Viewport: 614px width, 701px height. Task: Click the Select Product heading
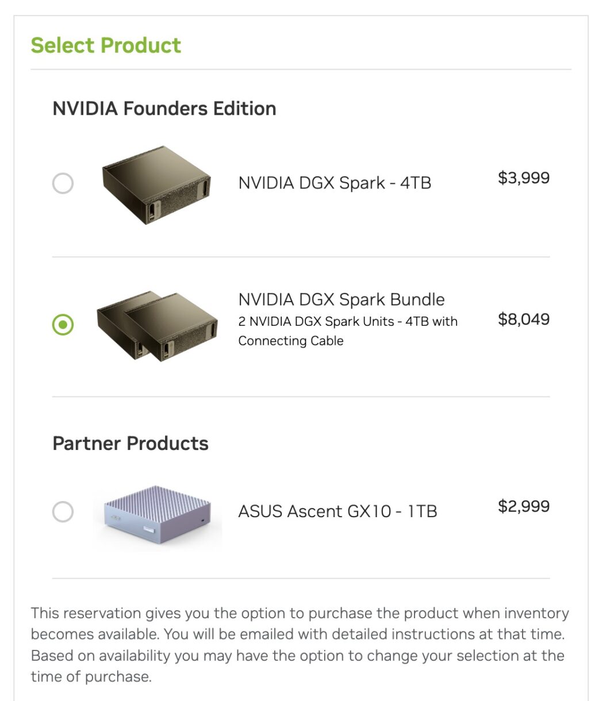tap(106, 45)
